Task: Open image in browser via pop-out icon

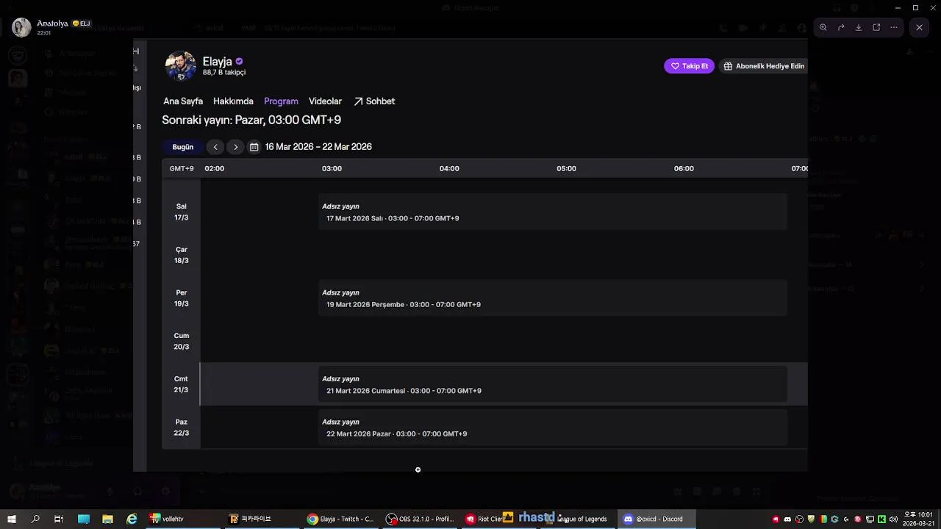Action: click(x=876, y=27)
